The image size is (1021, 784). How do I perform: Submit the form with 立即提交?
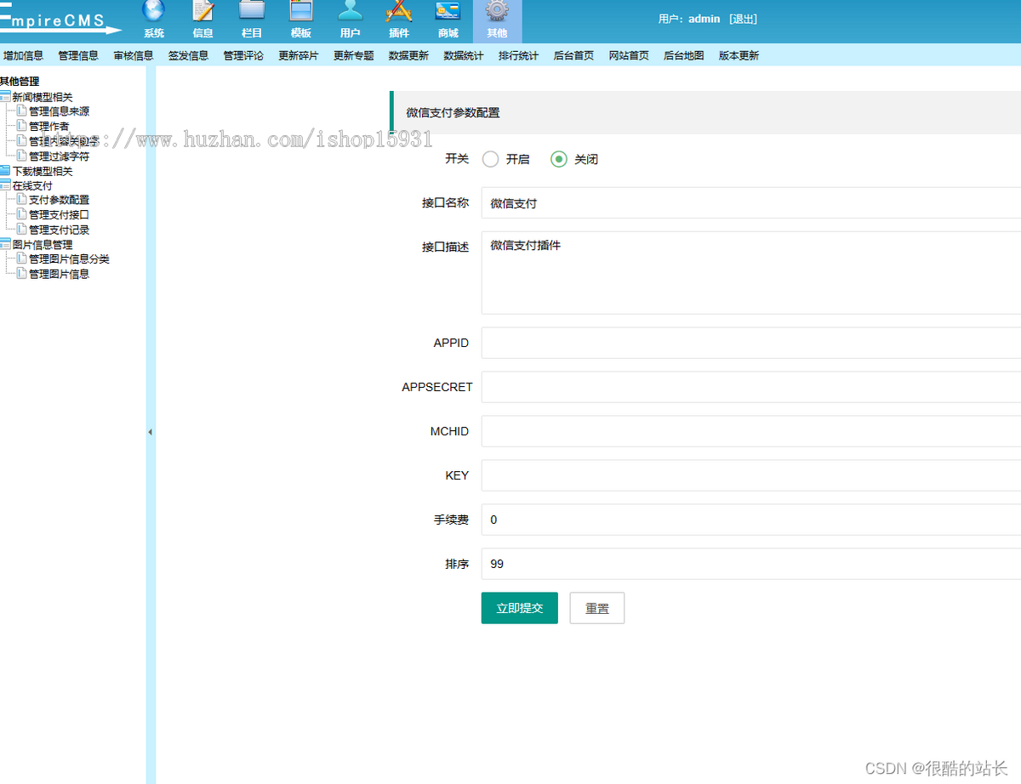point(520,608)
